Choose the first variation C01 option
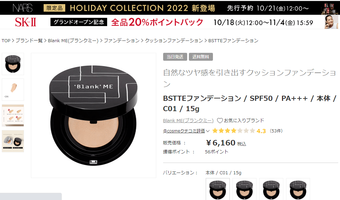 click(x=218, y=189)
